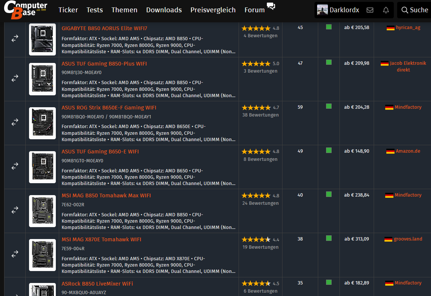
Task: Open MSI MAG X870E Tomahawk WIFI link
Action: [x=102, y=240]
